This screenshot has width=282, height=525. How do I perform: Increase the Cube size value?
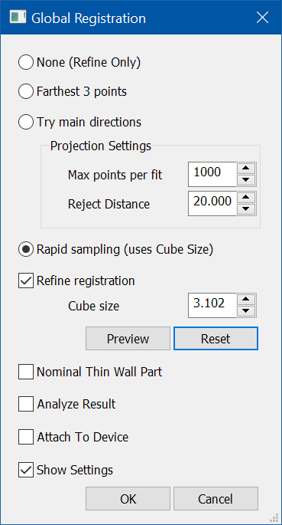click(246, 300)
